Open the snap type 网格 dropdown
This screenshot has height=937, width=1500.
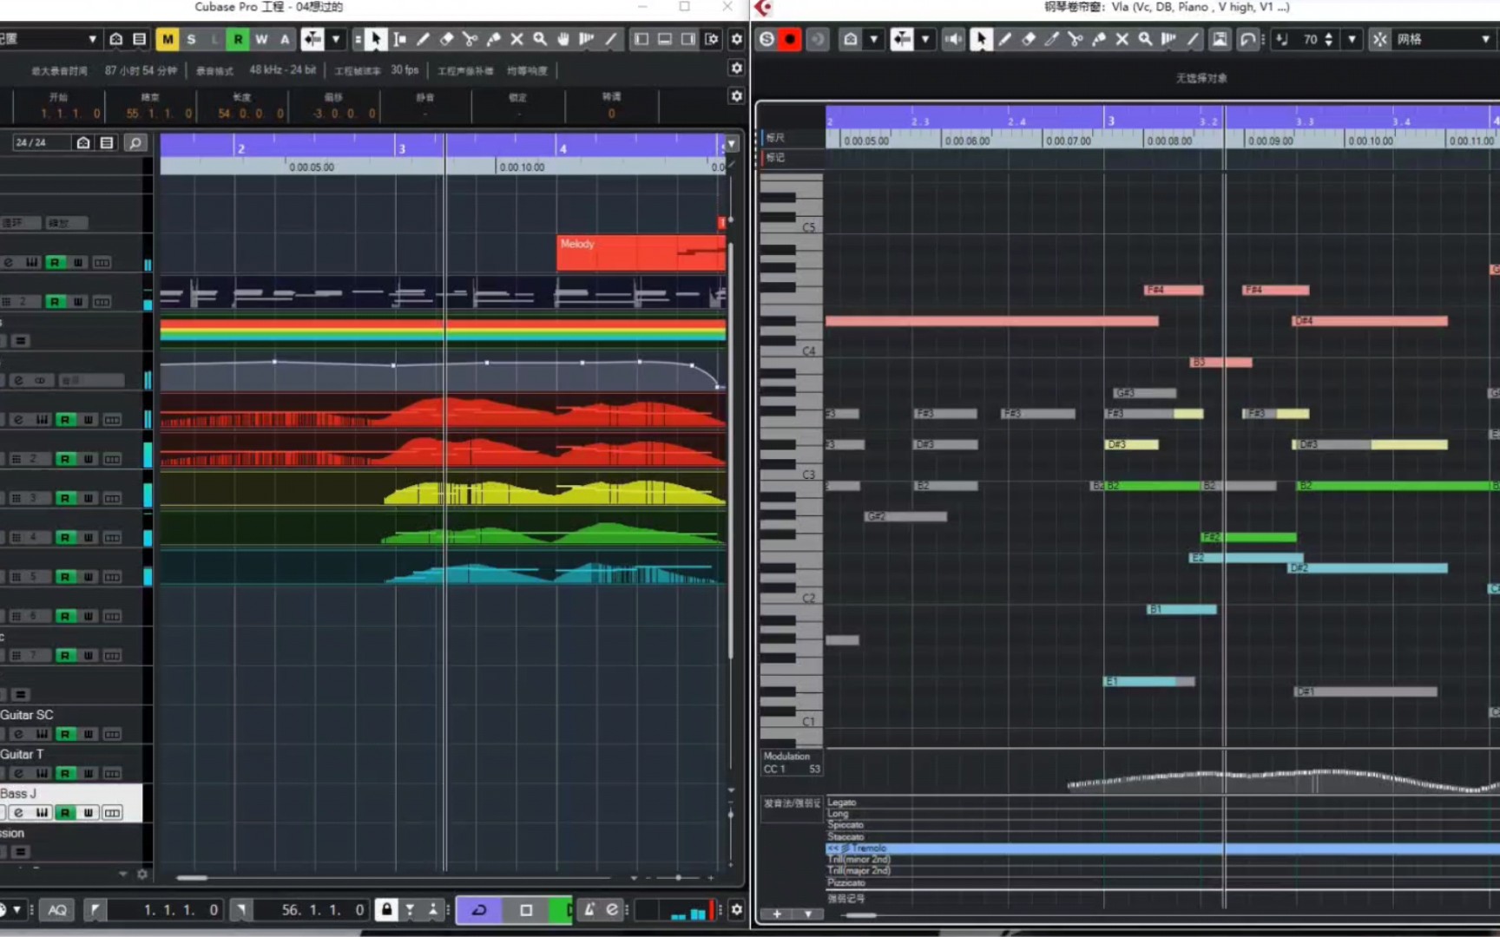tap(1442, 39)
